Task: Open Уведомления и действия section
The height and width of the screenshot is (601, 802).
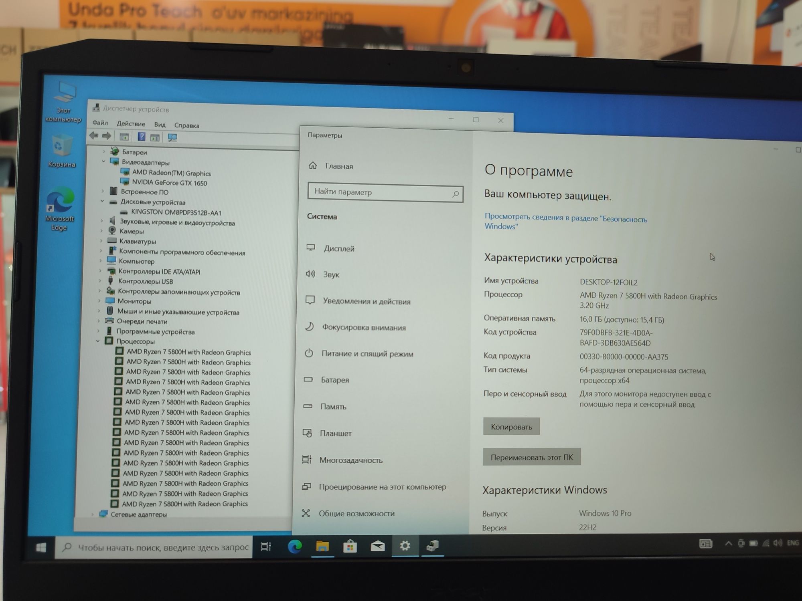Action: pos(358,301)
